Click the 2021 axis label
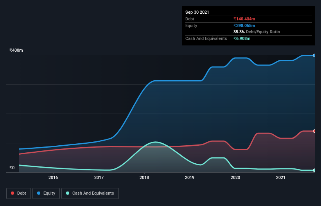 [281, 177]
